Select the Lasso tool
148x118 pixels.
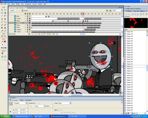pyautogui.click(x=5, y=16)
